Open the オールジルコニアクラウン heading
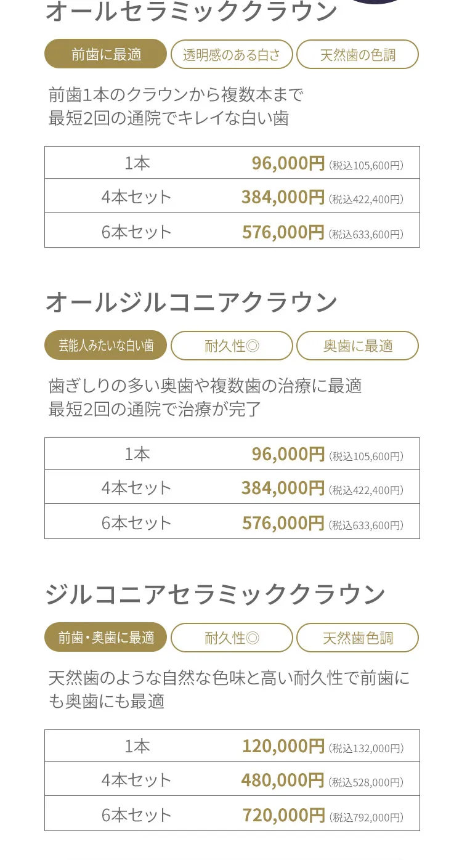Screen dimensions: 462x860 [192, 302]
